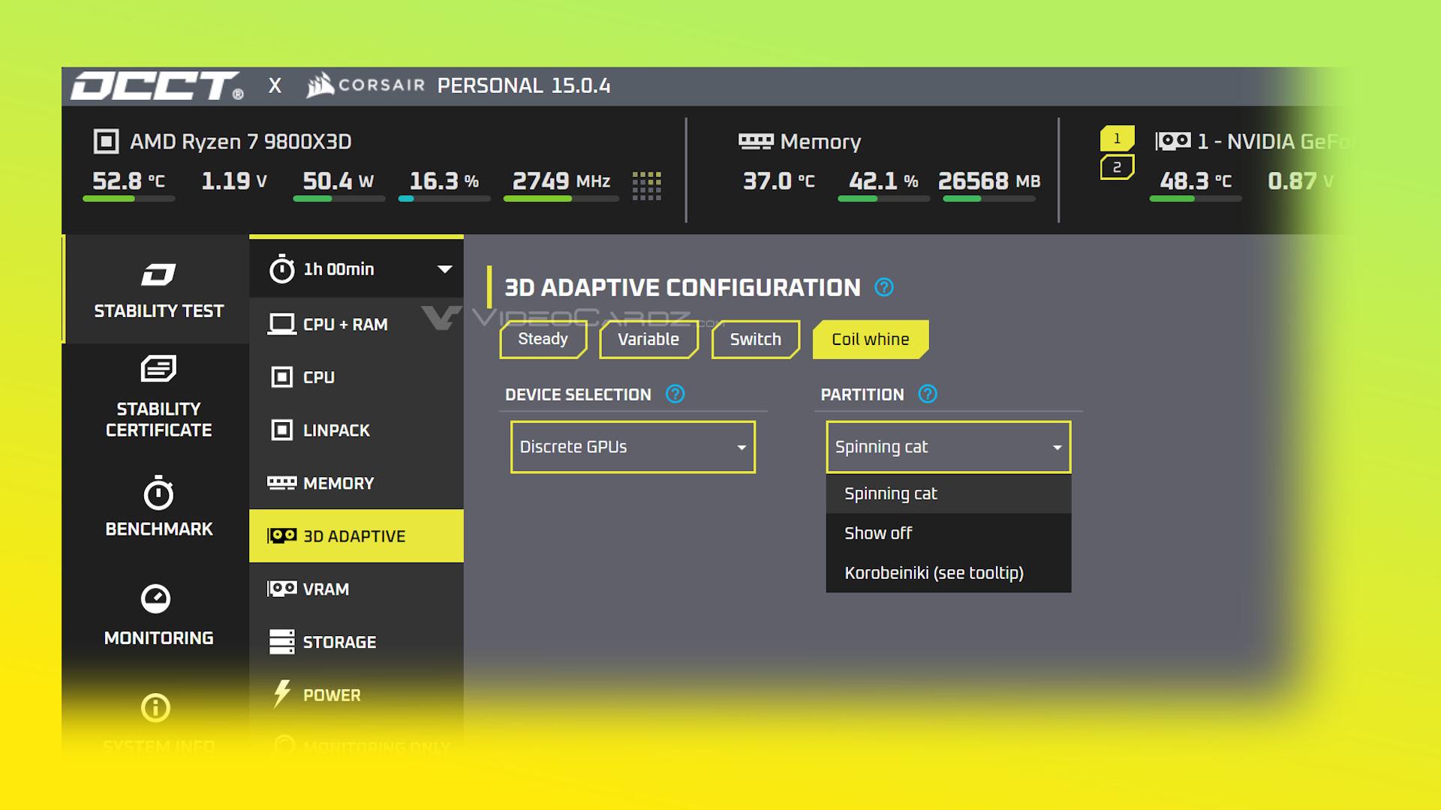The height and width of the screenshot is (810, 1441).
Task: Open the System Info icon
Action: pos(156,707)
